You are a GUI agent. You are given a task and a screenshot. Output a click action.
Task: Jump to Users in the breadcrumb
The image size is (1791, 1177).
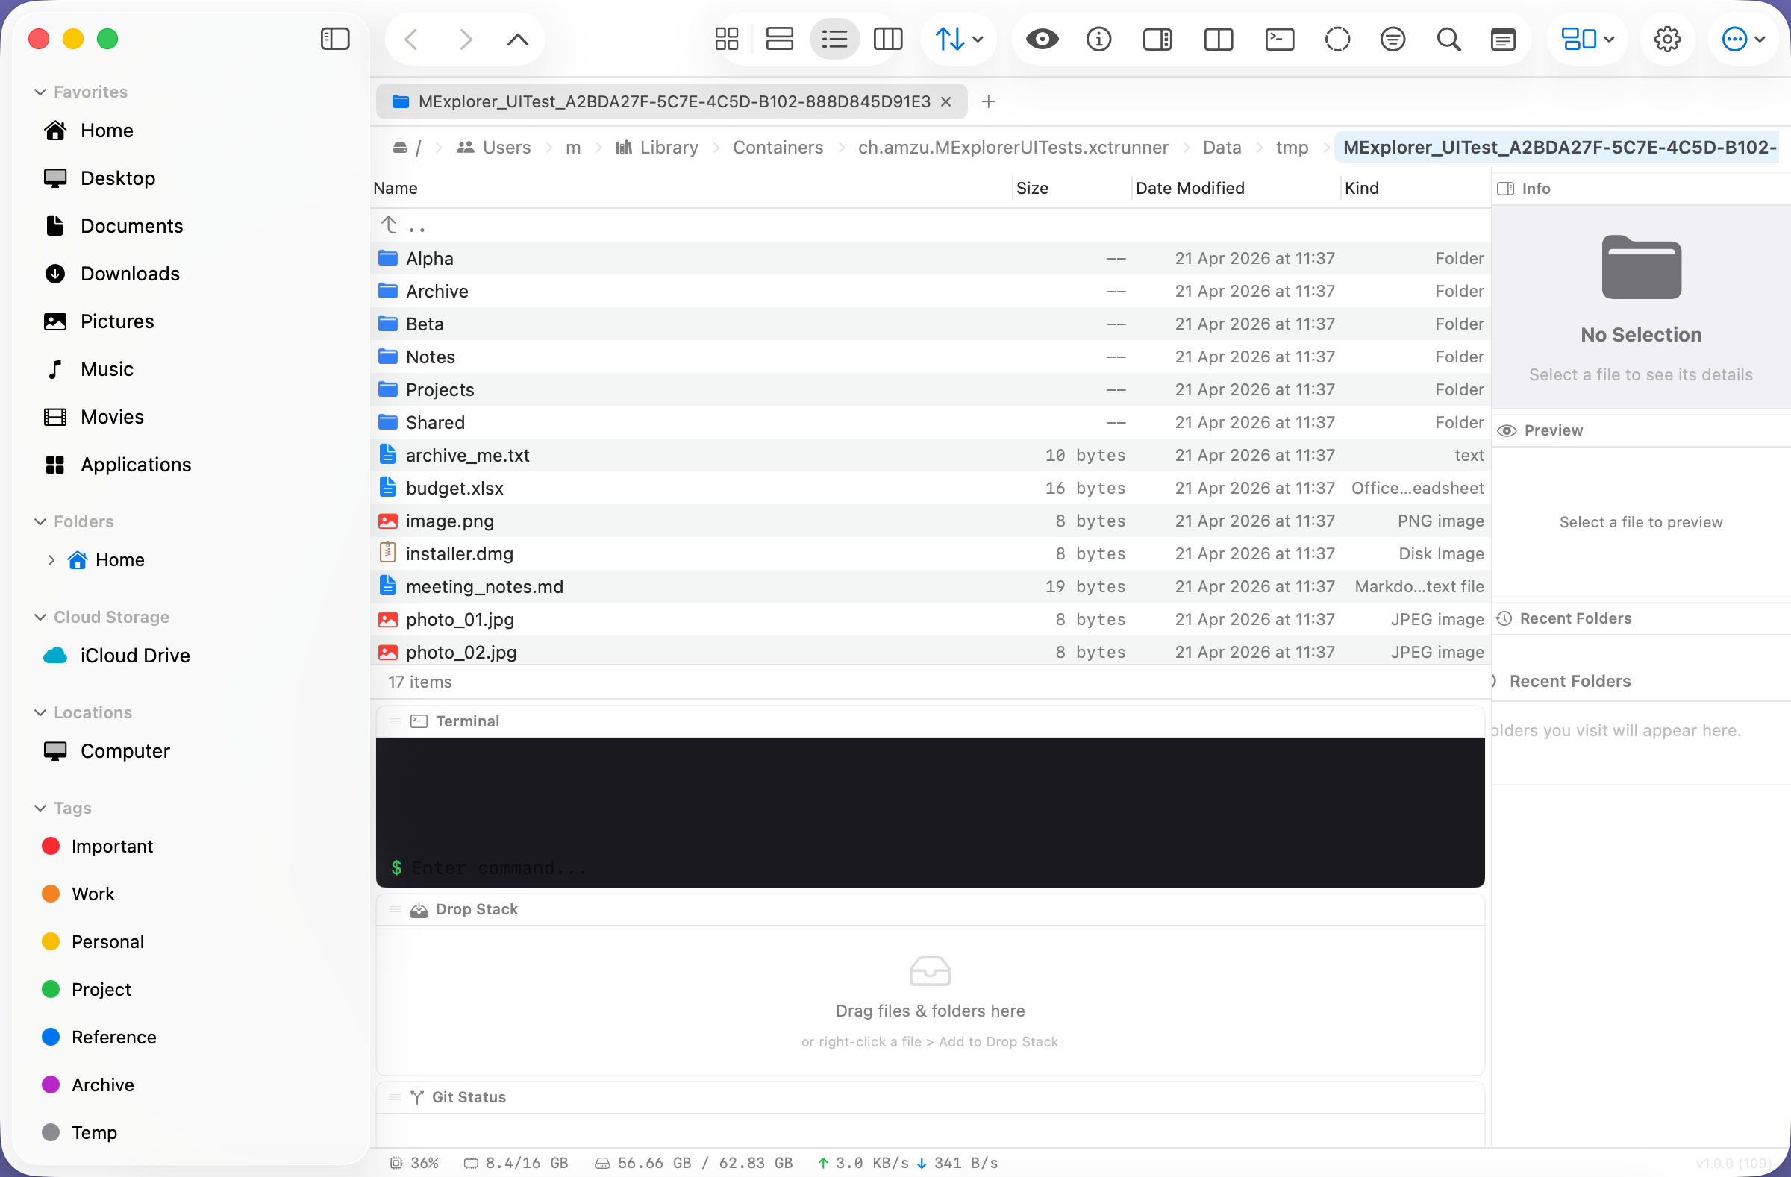494,148
